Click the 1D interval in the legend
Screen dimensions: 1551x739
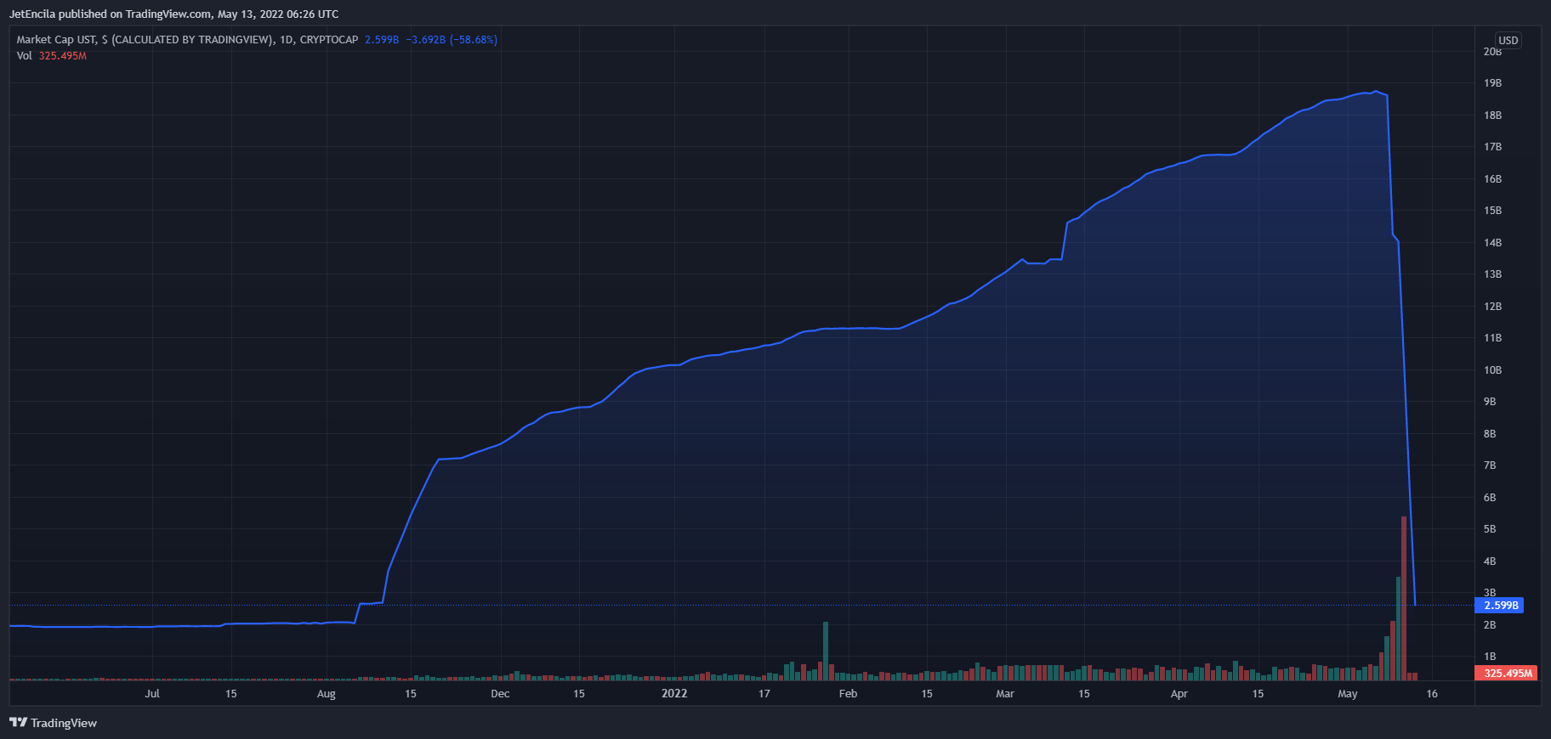click(287, 40)
